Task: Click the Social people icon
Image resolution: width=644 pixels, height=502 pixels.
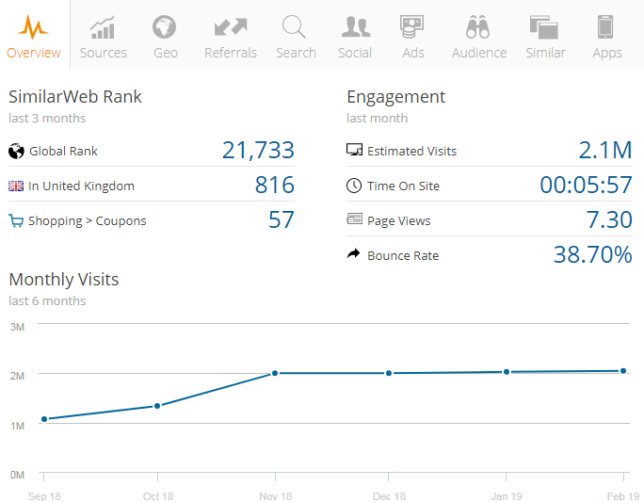Action: (356, 26)
